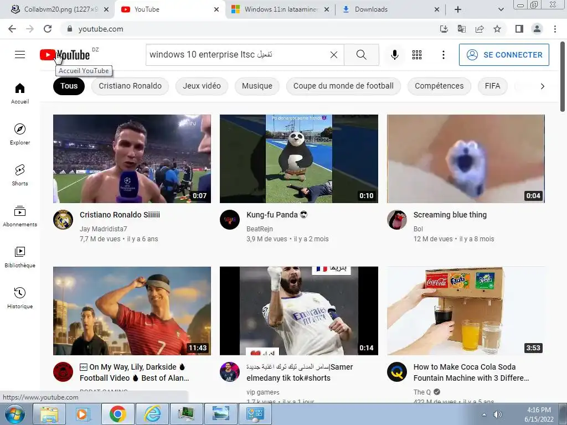Open a new Chrome tab
The height and width of the screenshot is (425, 567).
458,9
